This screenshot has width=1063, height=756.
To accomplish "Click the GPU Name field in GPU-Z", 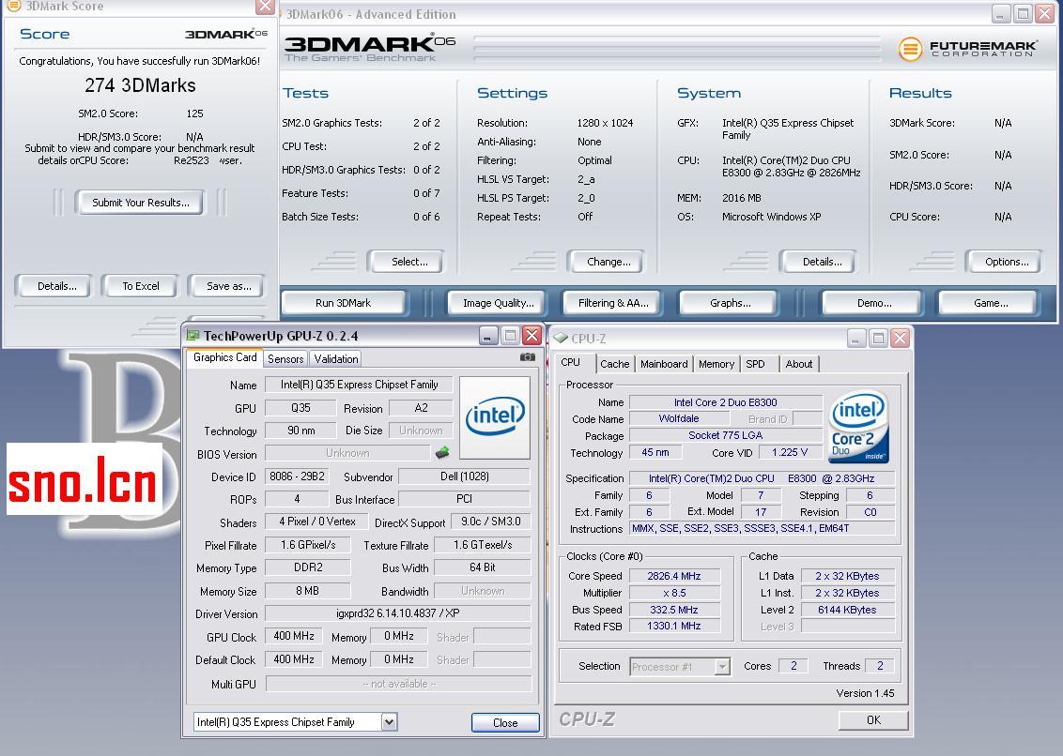I will [x=360, y=385].
